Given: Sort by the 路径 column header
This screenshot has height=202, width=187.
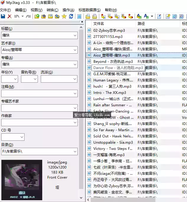Looking at the screenshot, I should tap(158, 24).
